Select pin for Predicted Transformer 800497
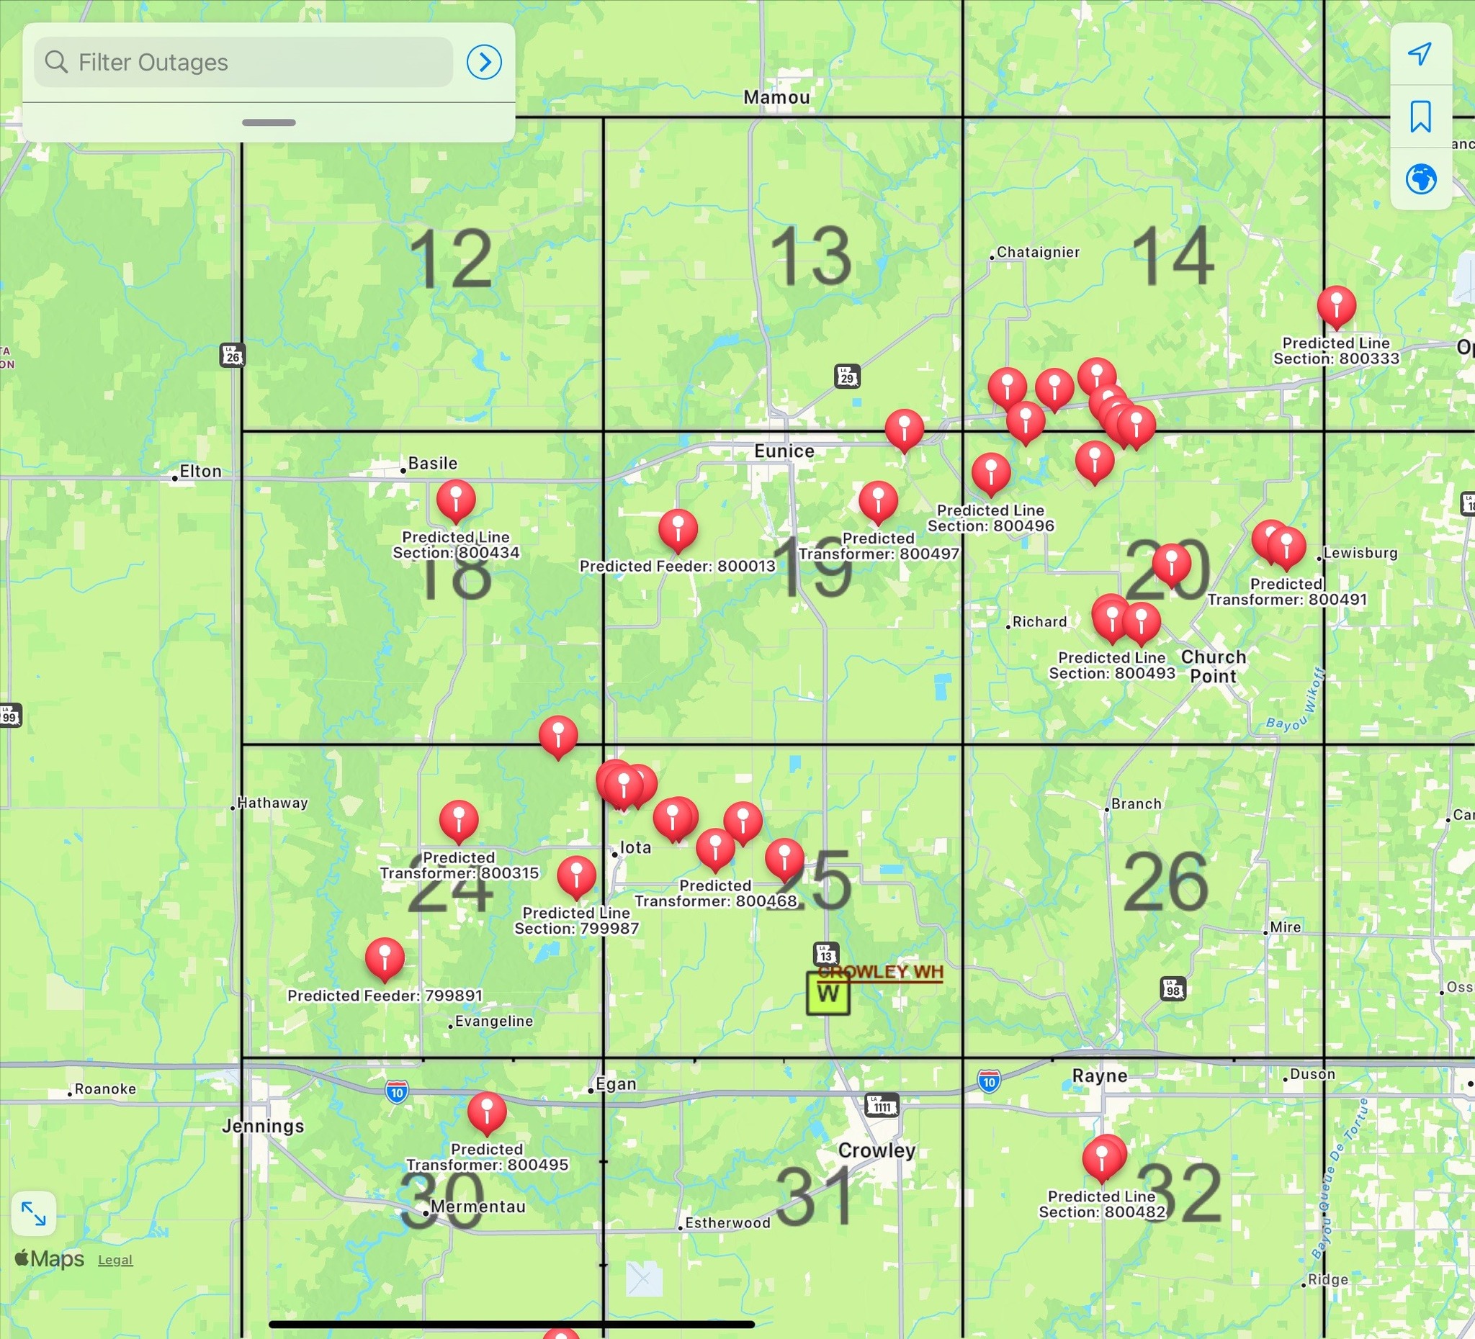The height and width of the screenshot is (1339, 1475). 878,502
